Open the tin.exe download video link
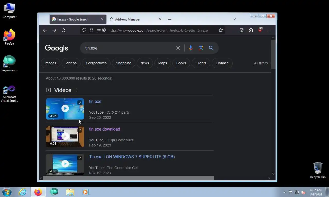The height and width of the screenshot is (197, 329). [105, 129]
